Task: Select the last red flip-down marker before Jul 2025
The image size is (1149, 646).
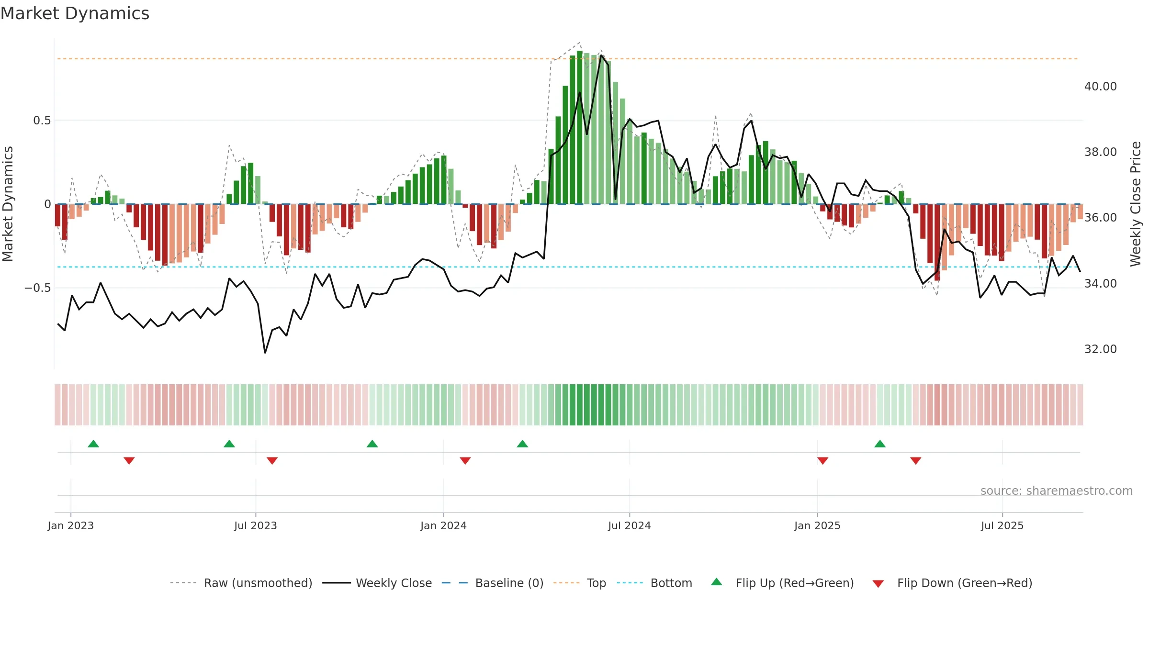Action: coord(916,461)
